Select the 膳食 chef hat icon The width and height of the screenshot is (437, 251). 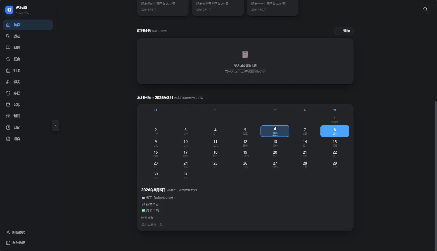tap(8, 59)
